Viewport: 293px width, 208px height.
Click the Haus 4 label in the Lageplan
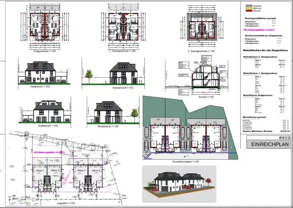point(95,171)
